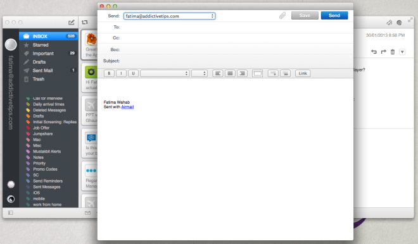Select the work from home label
Viewport: 418px width, 244px height.
tap(47, 205)
